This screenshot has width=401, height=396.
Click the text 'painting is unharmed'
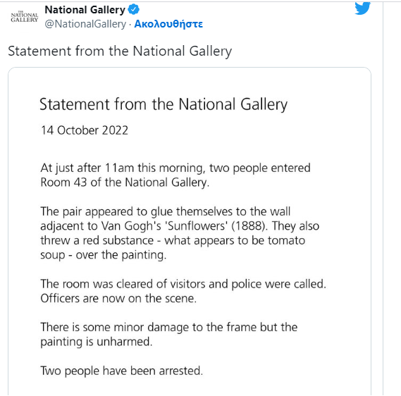click(x=97, y=342)
